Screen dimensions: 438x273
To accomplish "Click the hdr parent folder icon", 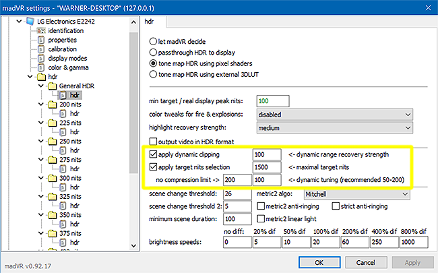I will [x=41, y=77].
